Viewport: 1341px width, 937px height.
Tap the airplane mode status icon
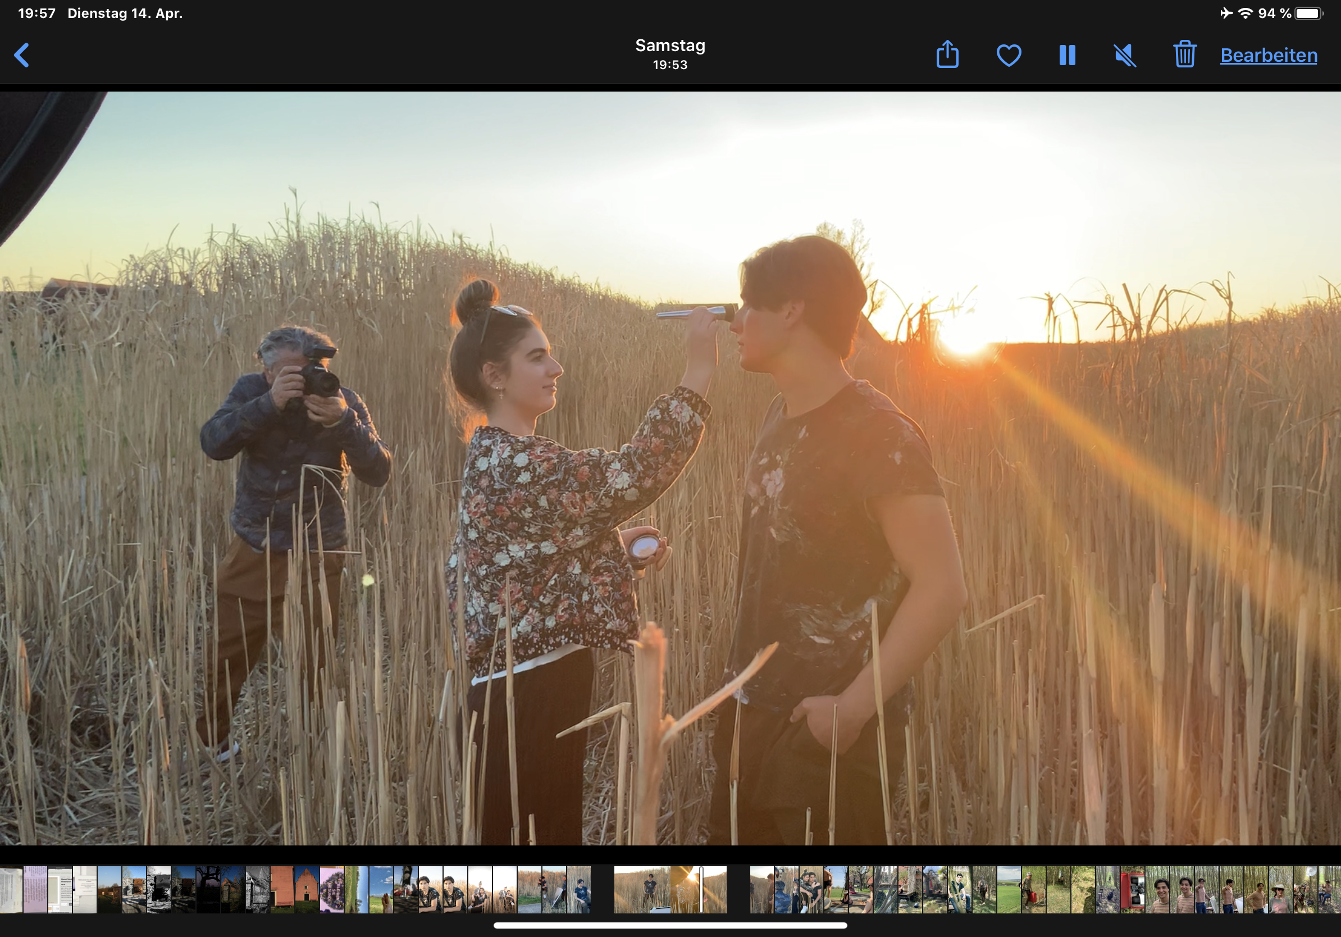click(x=1226, y=13)
